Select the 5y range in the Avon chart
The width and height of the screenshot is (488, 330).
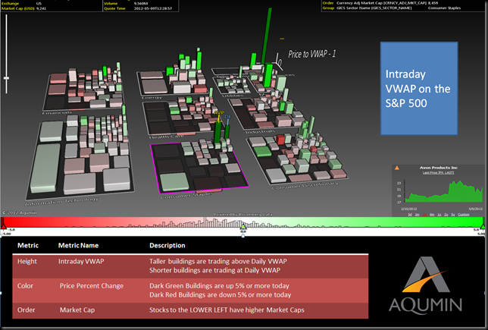pos(453,215)
